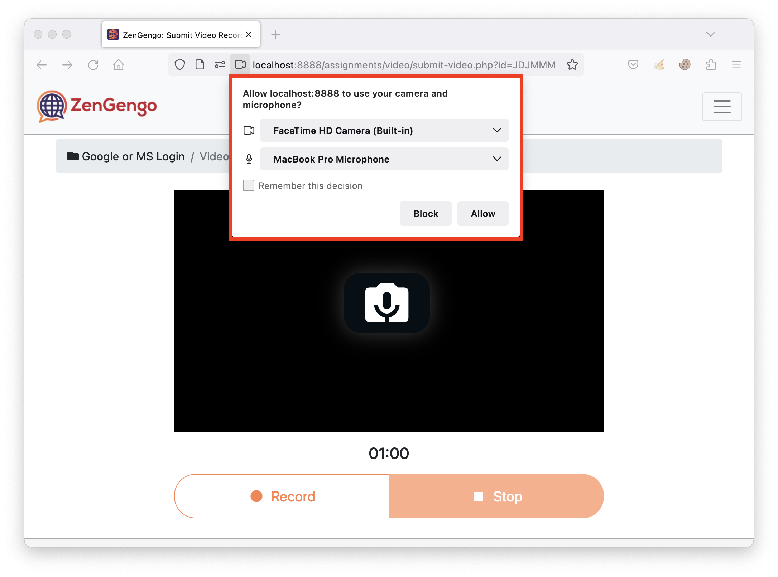Click the list all tabs chevron
Viewport: 778px width, 577px height.
tap(710, 34)
